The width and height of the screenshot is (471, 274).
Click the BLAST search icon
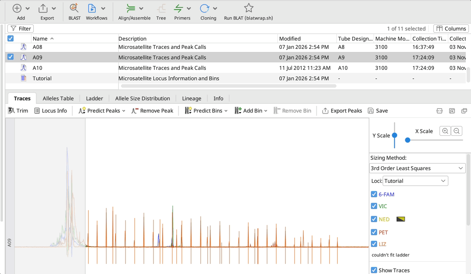[74, 8]
